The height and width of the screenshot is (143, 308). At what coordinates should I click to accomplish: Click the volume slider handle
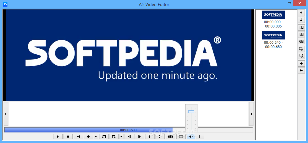point(191,112)
